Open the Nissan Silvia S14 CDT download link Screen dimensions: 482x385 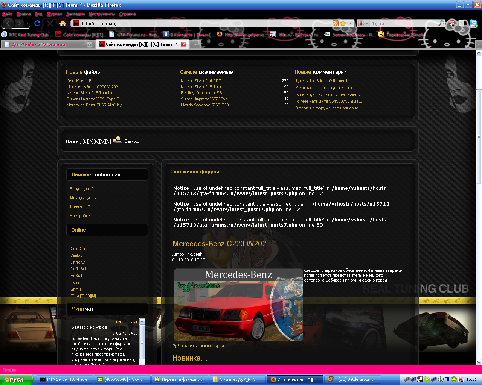coord(203,81)
